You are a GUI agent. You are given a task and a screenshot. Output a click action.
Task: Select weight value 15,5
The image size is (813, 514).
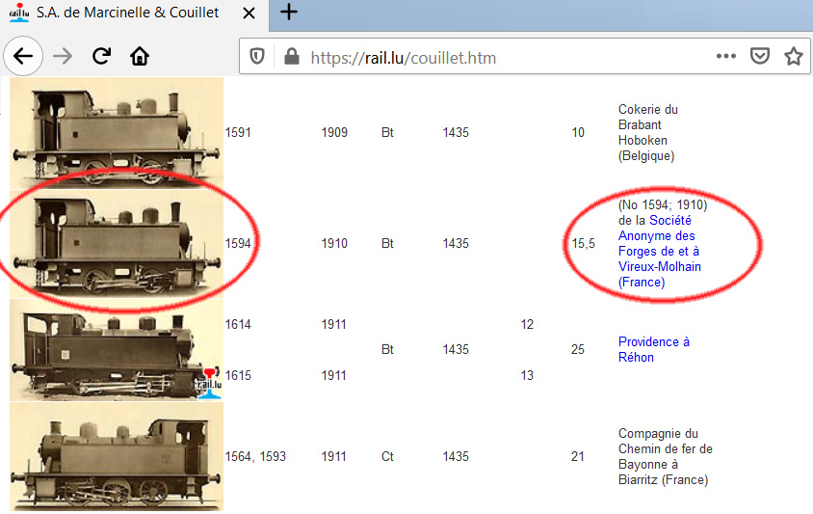click(584, 244)
